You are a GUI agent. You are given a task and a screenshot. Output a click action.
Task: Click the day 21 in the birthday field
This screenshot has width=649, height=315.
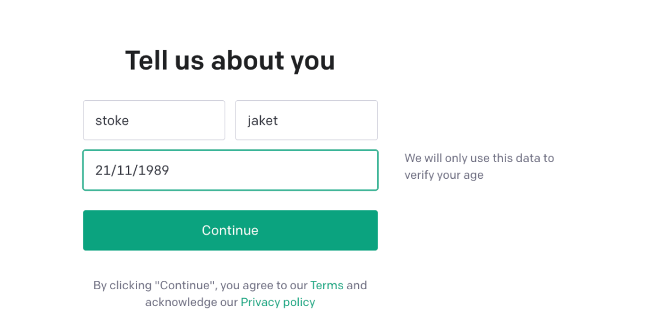(x=102, y=170)
